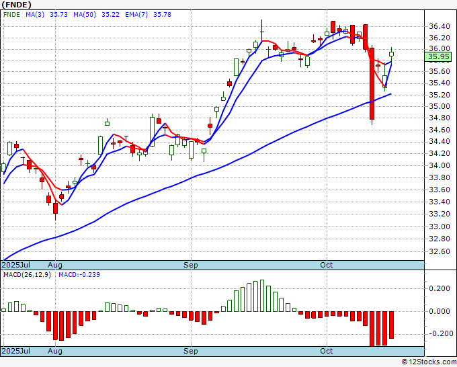Viewport: 457px width, 367px height.
Task: Click 2025Jul on price chart date axis
Action: (x=15, y=265)
